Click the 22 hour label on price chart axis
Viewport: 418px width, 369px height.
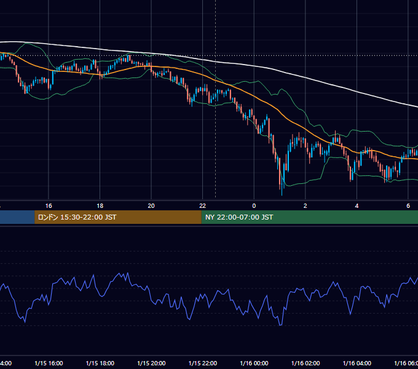[x=203, y=205]
